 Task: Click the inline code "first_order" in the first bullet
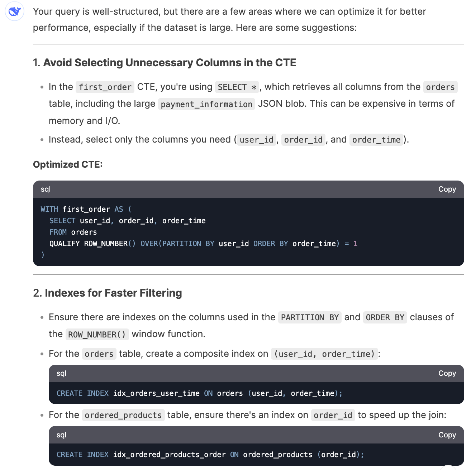(105, 87)
